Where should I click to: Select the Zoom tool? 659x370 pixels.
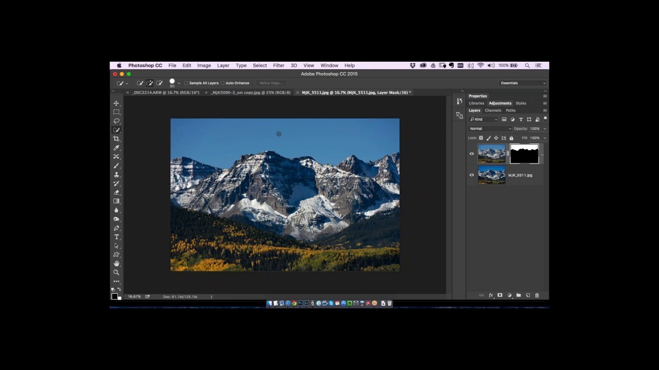point(116,272)
